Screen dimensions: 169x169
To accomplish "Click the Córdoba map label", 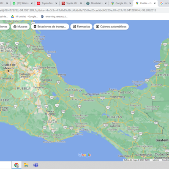I will tap(47, 80).
